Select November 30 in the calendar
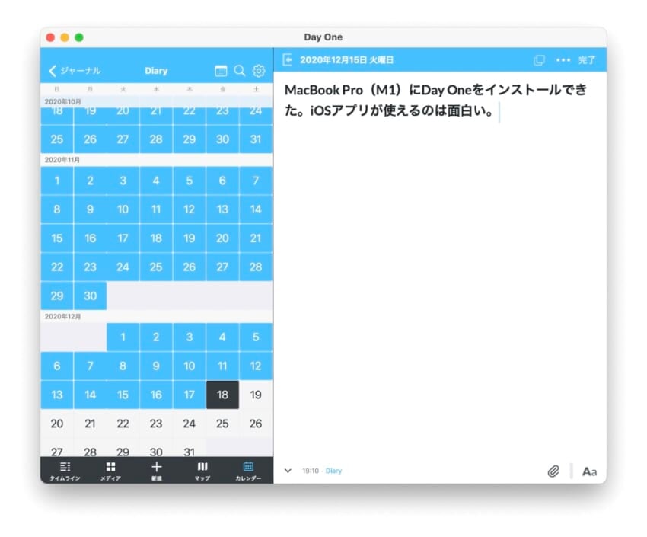The image size is (647, 537). (x=90, y=296)
